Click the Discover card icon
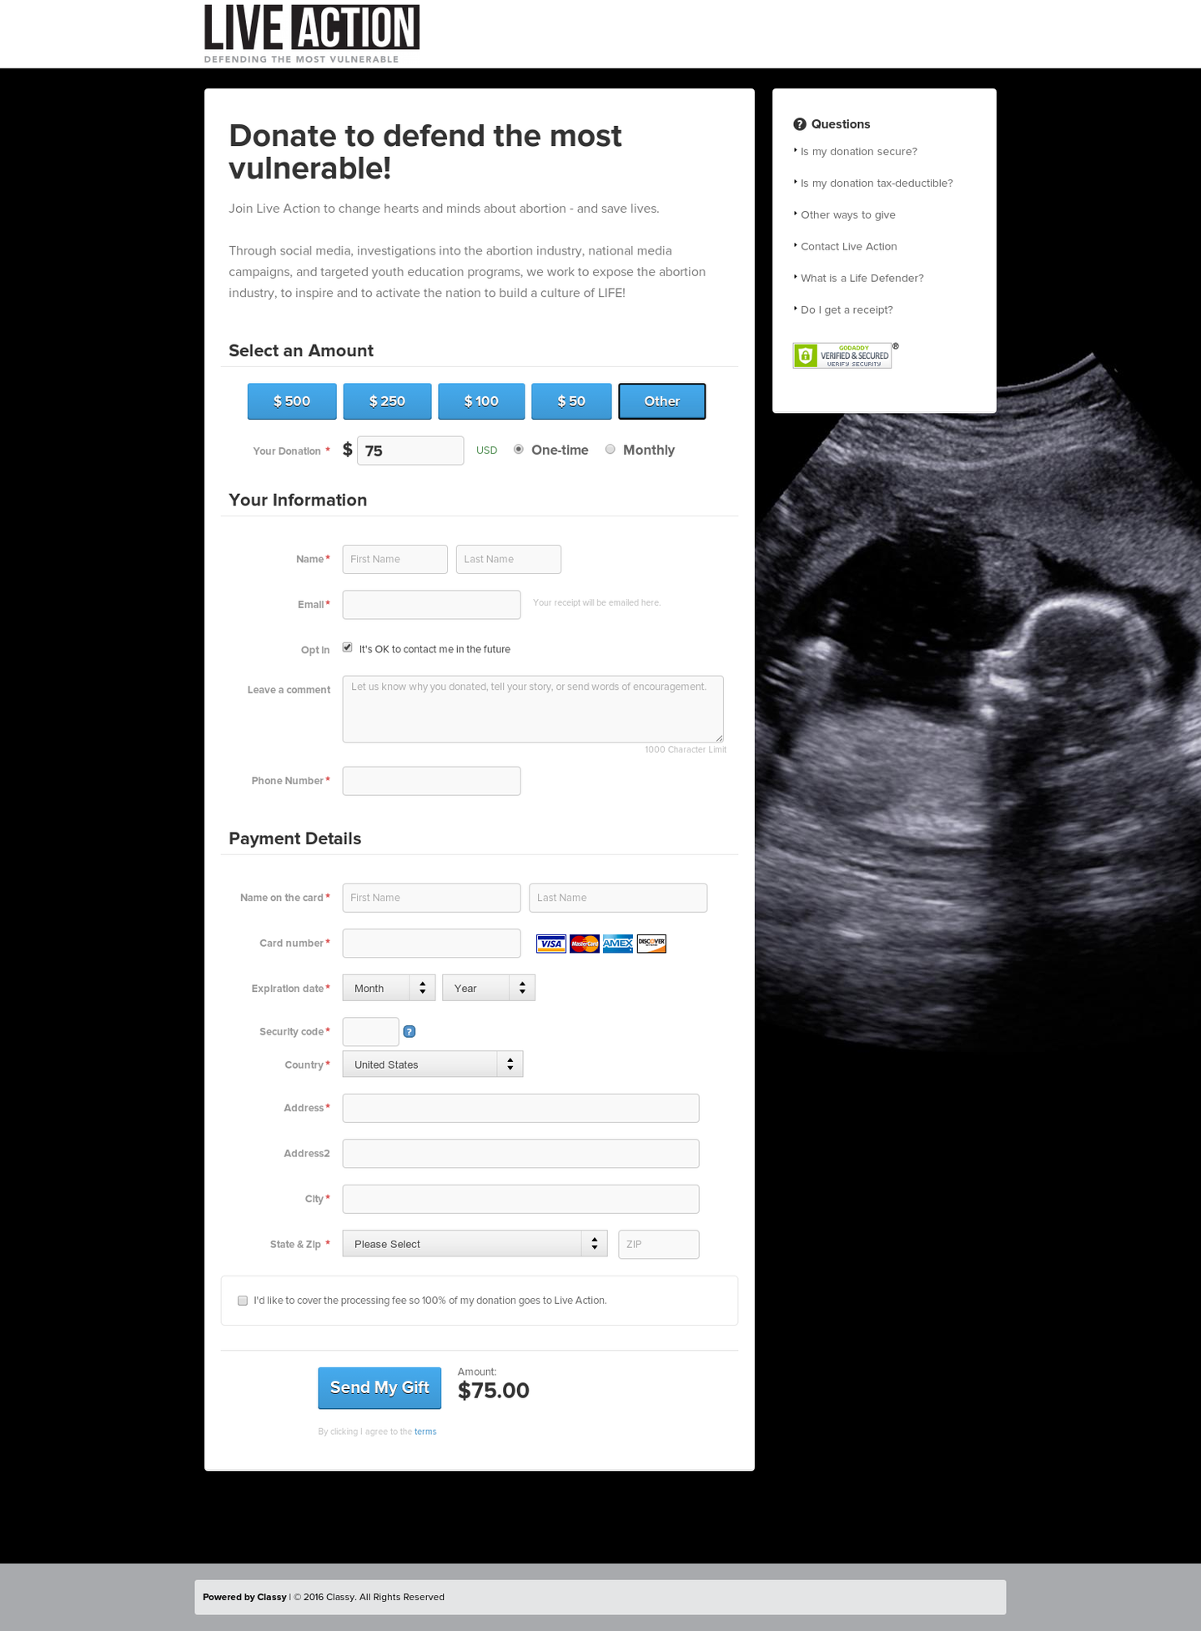The height and width of the screenshot is (1631, 1201). pos(651,944)
